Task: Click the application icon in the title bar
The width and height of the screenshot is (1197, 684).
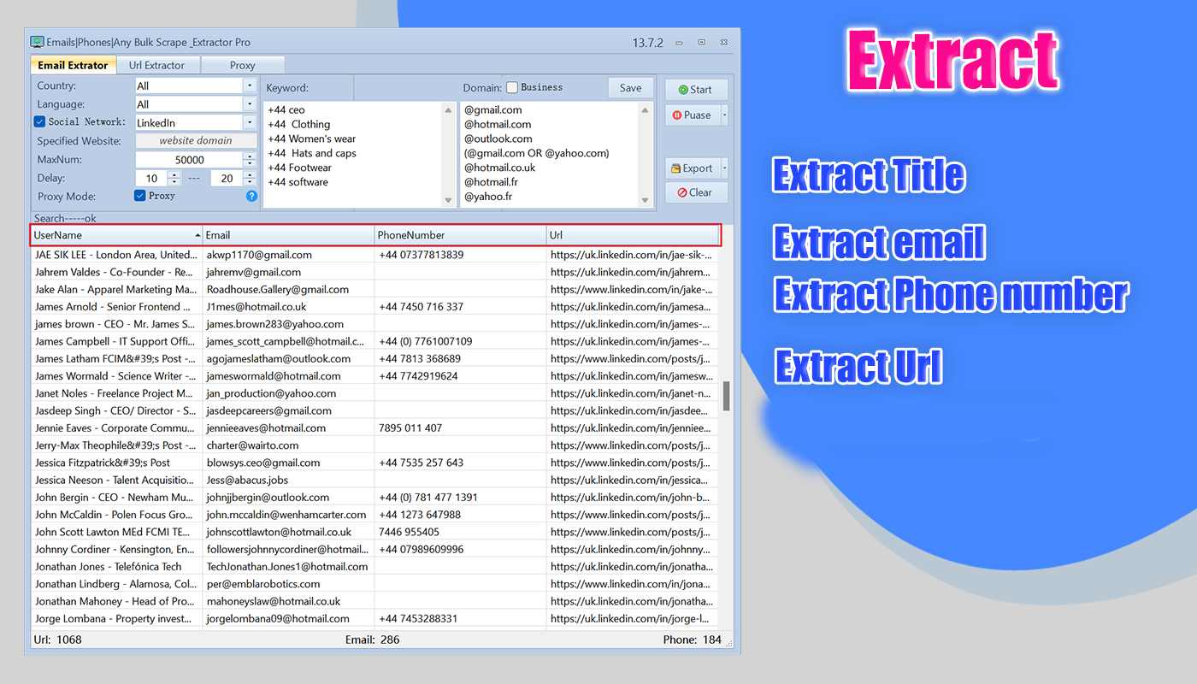Action: [x=38, y=42]
